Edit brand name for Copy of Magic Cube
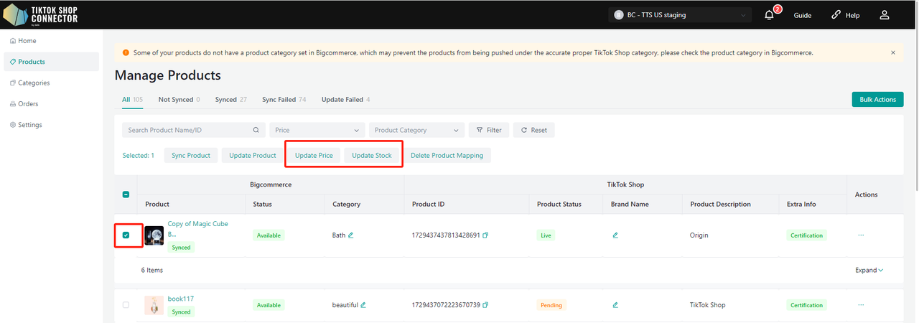This screenshot has height=323, width=919. coord(615,235)
